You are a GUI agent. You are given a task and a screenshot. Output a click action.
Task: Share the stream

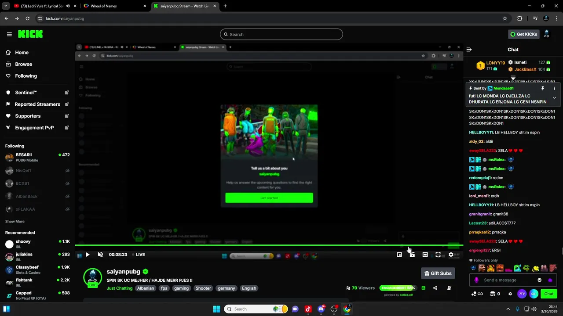435,288
